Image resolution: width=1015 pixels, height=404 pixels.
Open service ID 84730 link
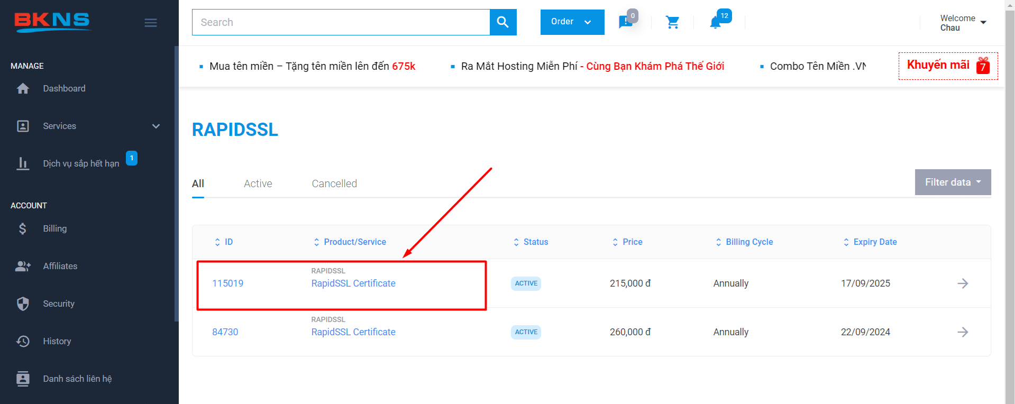click(x=225, y=332)
